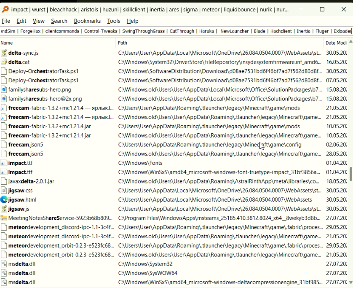The image size is (353, 288).
Task: Click DLL icon of msdelta.dll in SysWOW64
Action: coord(4,273)
